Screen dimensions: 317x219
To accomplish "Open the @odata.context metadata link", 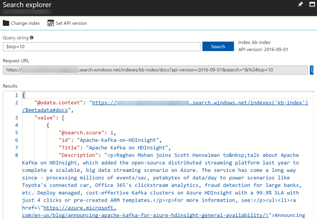I will 198,103.
